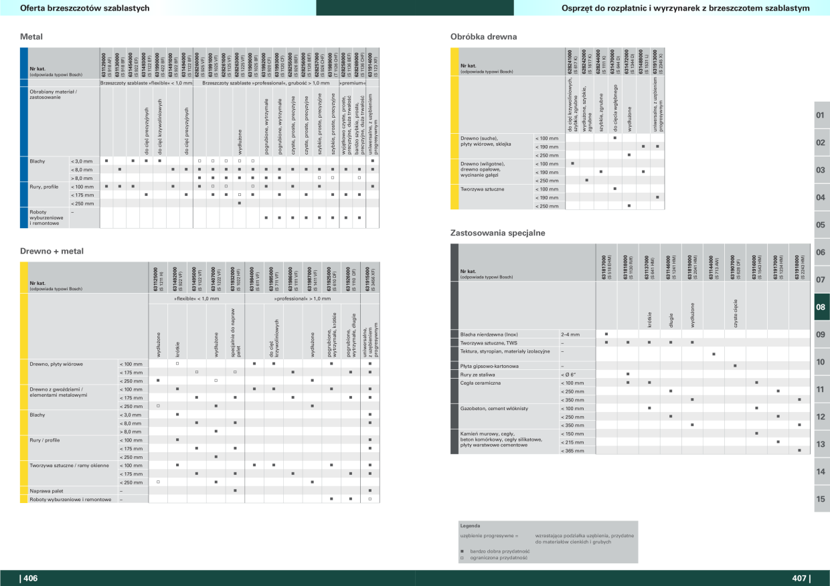Click the 'Rury ze staliwa' row label

tap(478, 374)
